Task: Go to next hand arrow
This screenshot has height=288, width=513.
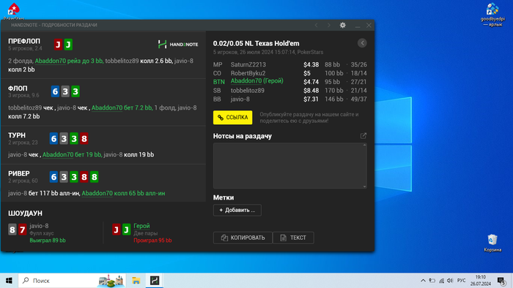Action: 329,25
